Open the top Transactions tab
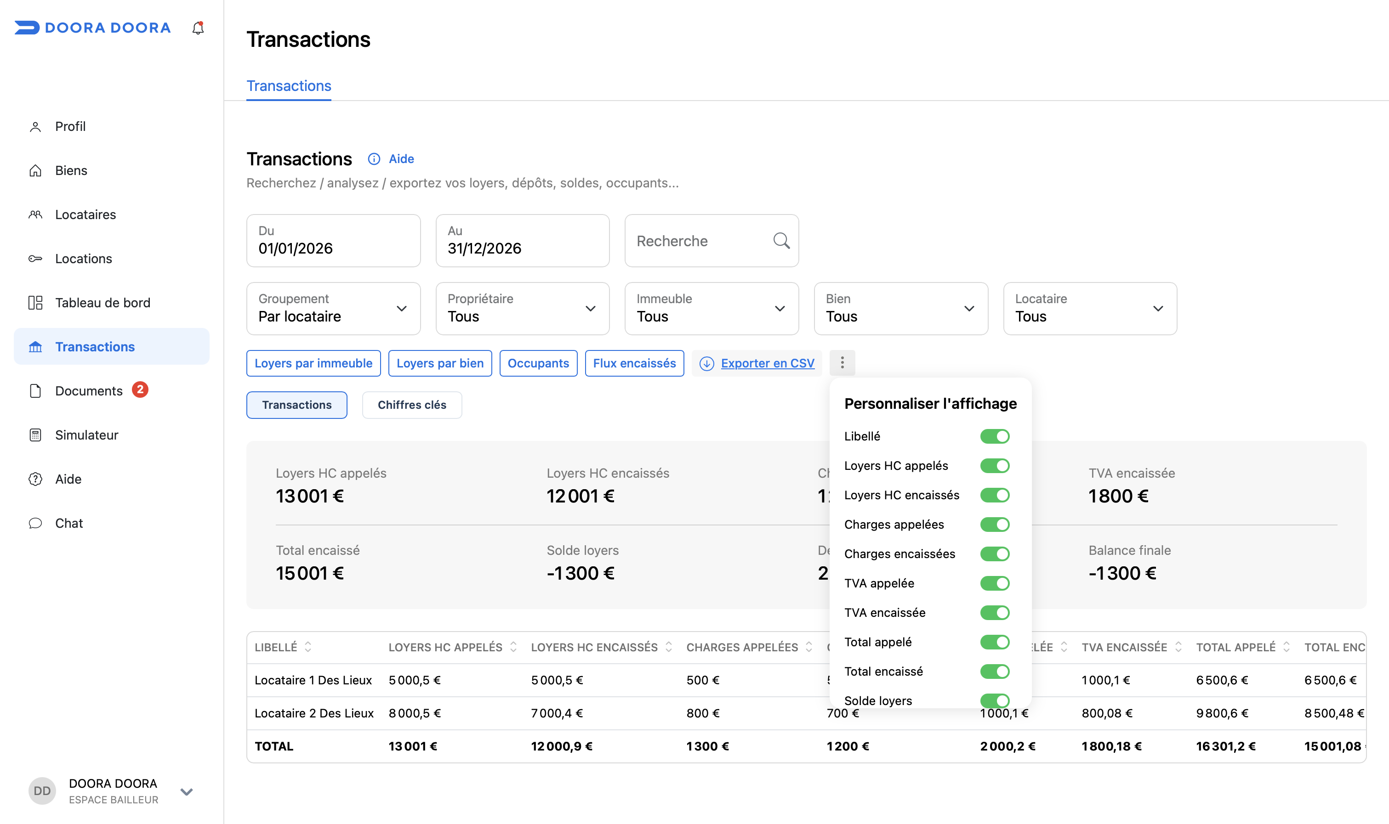 pyautogui.click(x=289, y=86)
